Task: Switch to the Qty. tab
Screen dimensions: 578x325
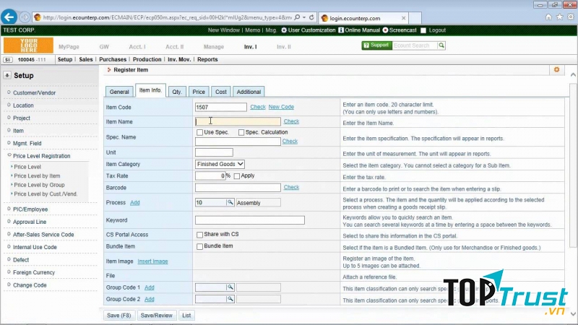Action: 176,92
